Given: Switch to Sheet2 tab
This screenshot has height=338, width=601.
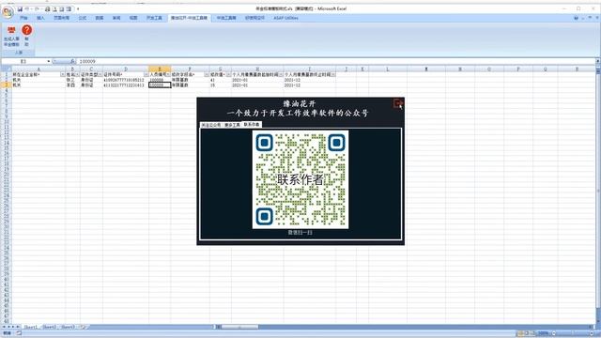Looking at the screenshot, I should pos(49,327).
